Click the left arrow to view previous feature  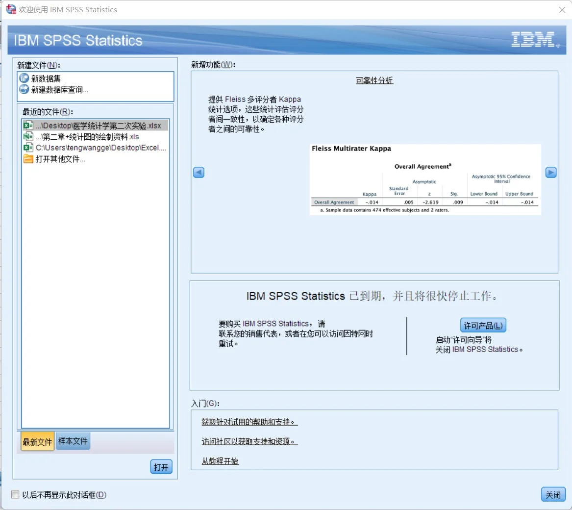click(198, 172)
